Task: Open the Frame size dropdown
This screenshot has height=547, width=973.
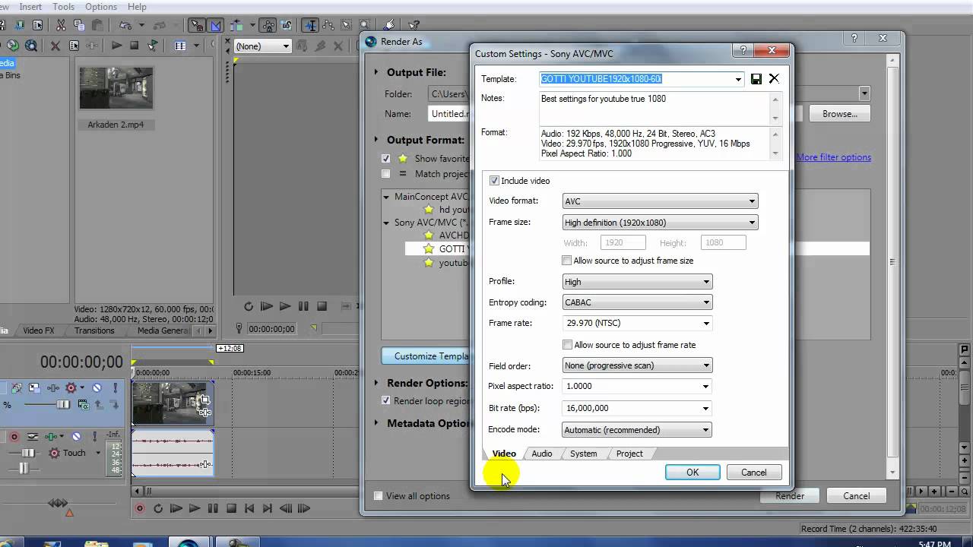Action: (660, 223)
